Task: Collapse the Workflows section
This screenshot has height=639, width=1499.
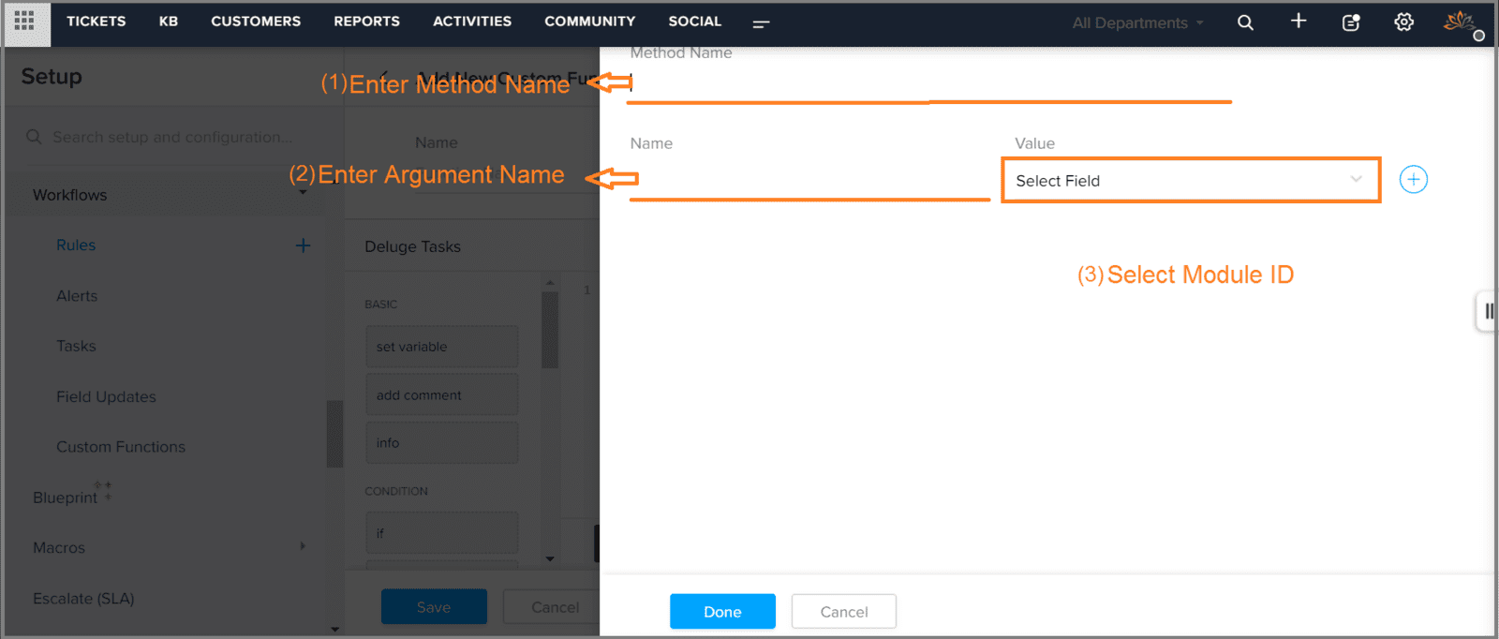Action: pyautogui.click(x=303, y=194)
